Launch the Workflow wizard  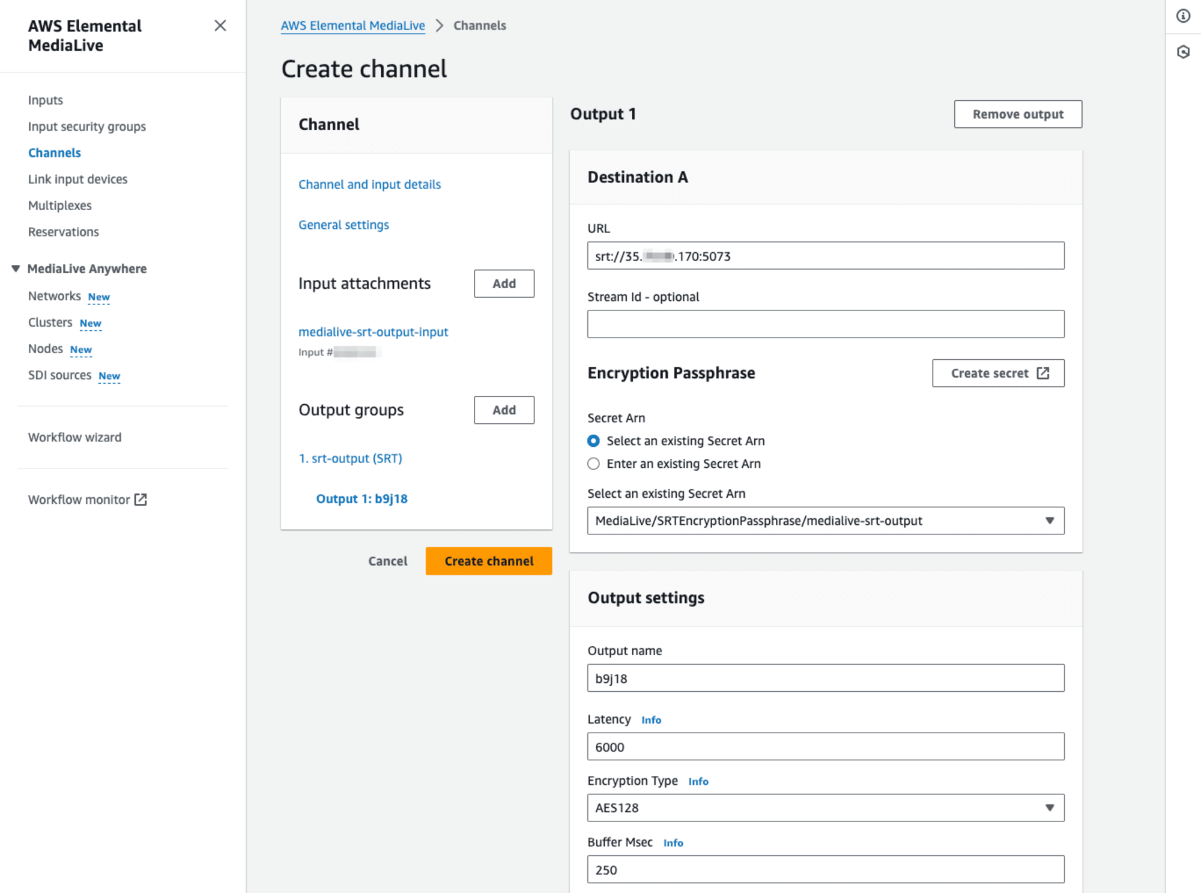tap(75, 437)
